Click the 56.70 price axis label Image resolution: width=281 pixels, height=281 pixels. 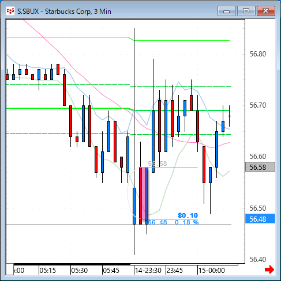click(258, 105)
